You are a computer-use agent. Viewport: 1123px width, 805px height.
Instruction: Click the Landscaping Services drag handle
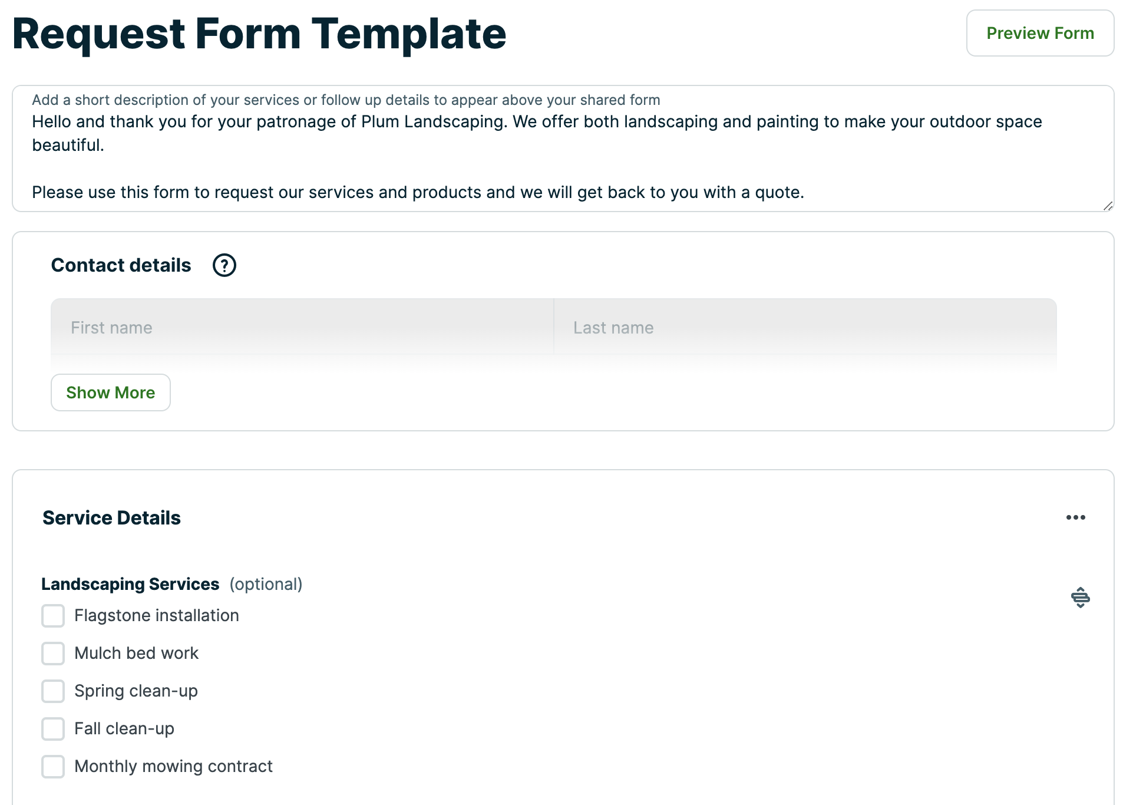click(1081, 597)
